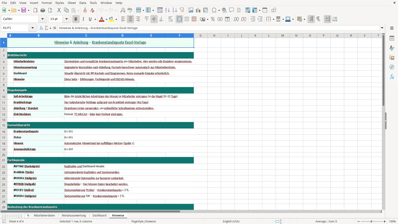Adjust the zoom slider
The width and height of the screenshot is (398, 224).
[x=371, y=221]
